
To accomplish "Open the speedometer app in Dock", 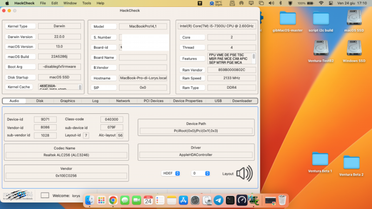I will (x=242, y=201).
